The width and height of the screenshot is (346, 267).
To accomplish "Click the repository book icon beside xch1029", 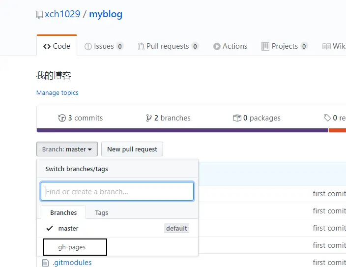I will click(x=39, y=15).
